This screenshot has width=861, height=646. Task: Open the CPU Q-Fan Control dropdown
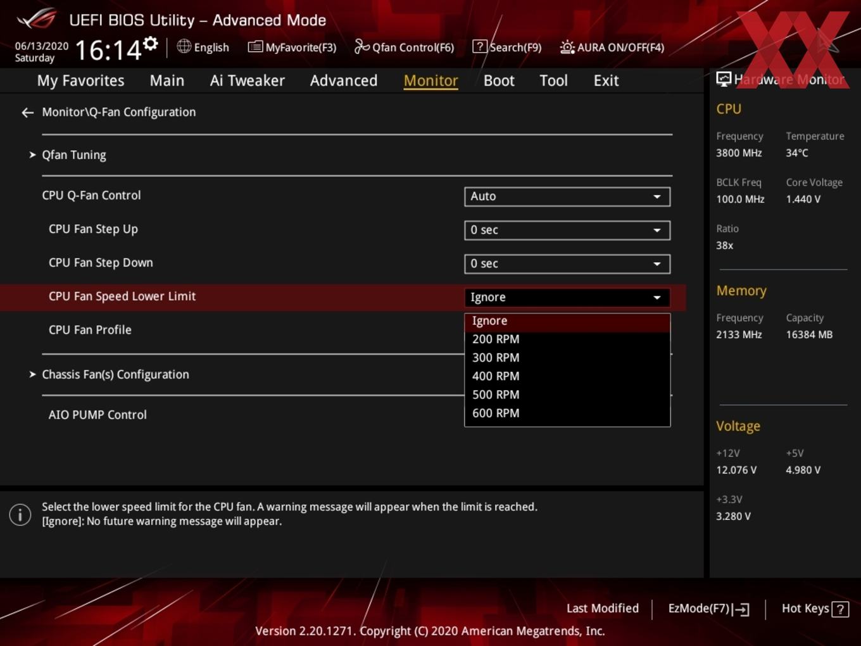click(567, 196)
